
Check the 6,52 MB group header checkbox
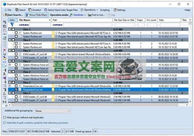click(13, 29)
